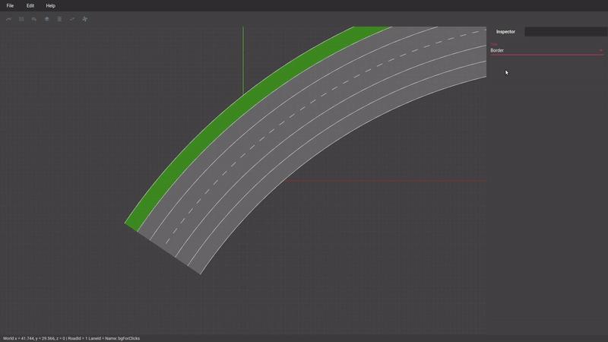Select the fifth toolbar list-style tool icon
The width and height of the screenshot is (608, 342).
[59, 19]
